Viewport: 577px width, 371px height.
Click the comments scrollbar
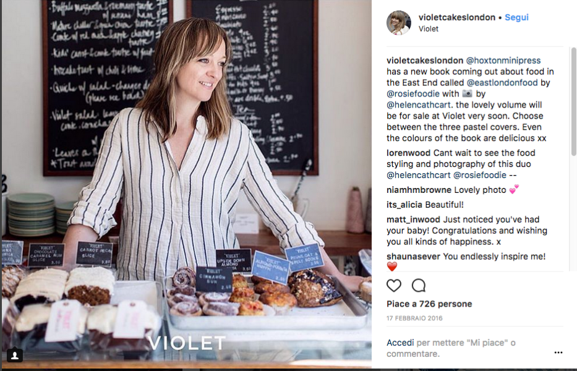(x=574, y=101)
